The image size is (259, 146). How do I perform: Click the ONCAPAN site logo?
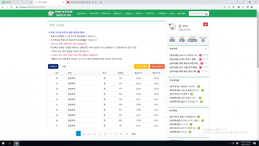pyautogui.click(x=60, y=13)
